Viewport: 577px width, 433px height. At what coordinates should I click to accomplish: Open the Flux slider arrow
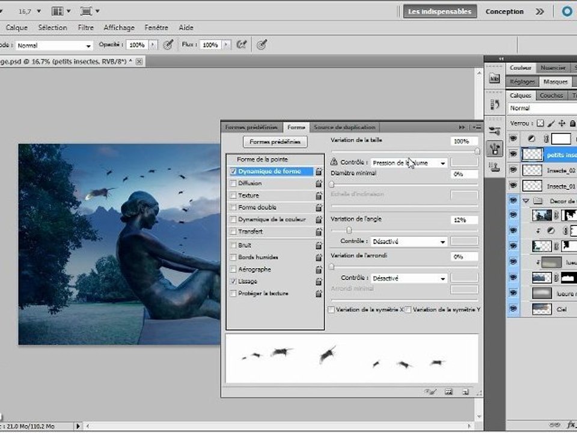227,45
